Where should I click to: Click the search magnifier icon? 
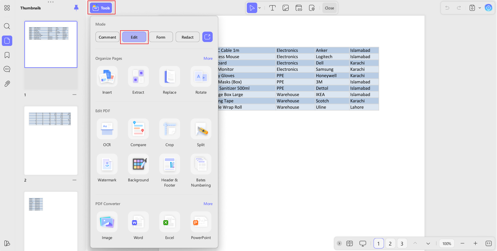[x=7, y=26]
